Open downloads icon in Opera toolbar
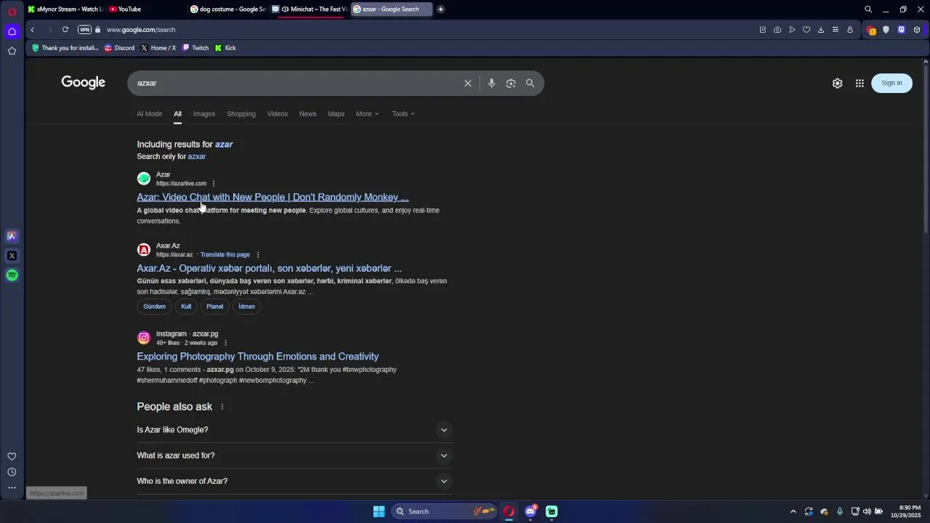Viewport: 930px width, 523px height. click(x=821, y=30)
